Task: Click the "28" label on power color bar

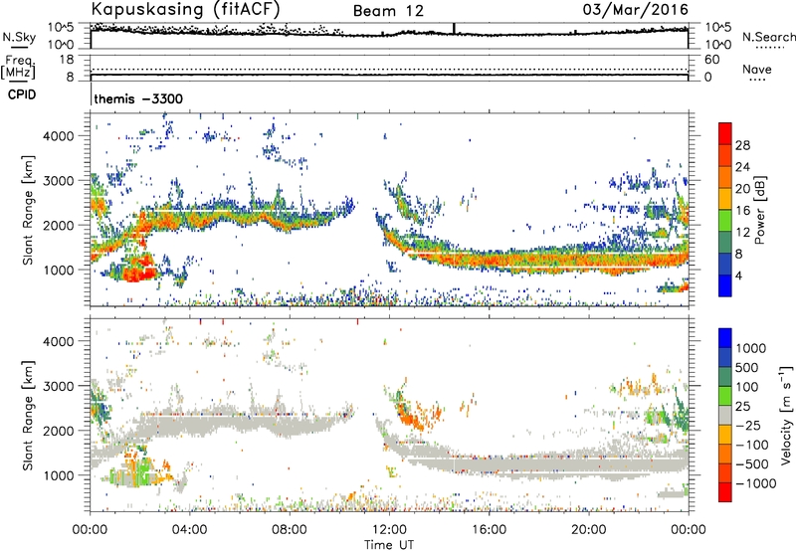Action: (742, 145)
